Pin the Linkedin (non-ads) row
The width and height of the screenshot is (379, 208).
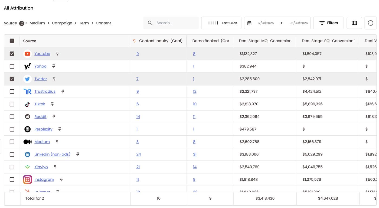[x=77, y=154]
